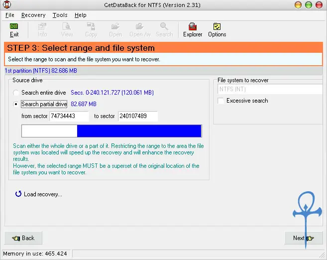Click the greyed Open toolbar icon
This screenshot has width=327, height=260.
coord(115,30)
